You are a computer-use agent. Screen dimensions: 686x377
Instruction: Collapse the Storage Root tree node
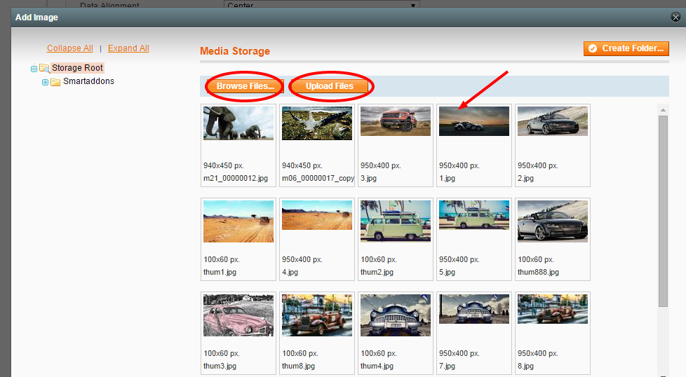click(x=34, y=69)
